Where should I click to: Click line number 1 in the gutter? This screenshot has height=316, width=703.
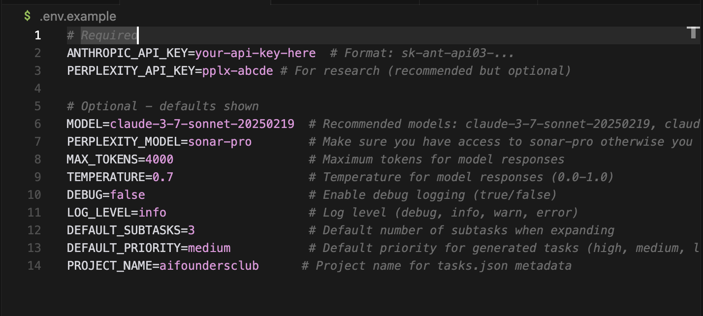[x=38, y=35]
